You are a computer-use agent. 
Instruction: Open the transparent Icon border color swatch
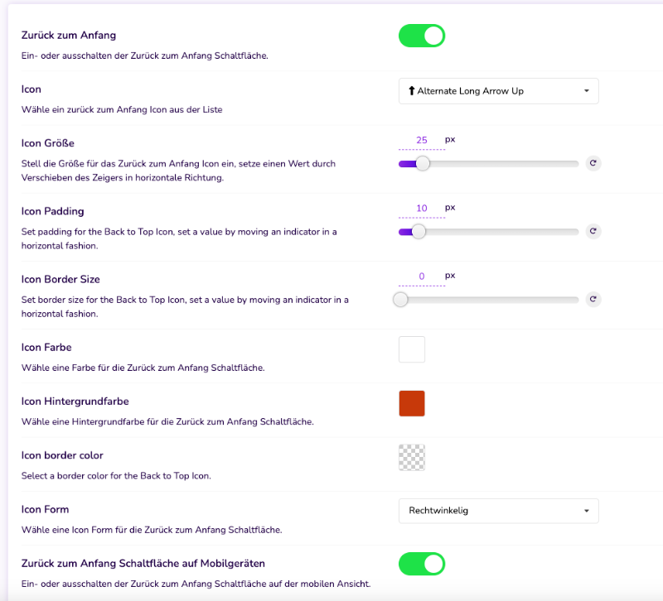click(x=412, y=458)
